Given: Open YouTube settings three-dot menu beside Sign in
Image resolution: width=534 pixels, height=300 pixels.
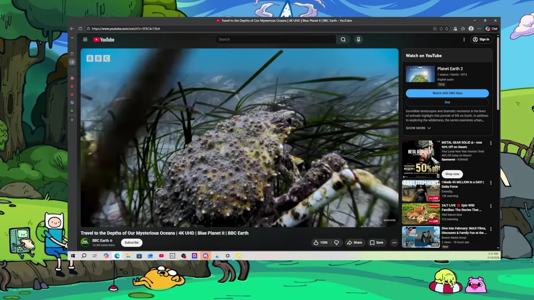Looking at the screenshot, I should point(464,40).
